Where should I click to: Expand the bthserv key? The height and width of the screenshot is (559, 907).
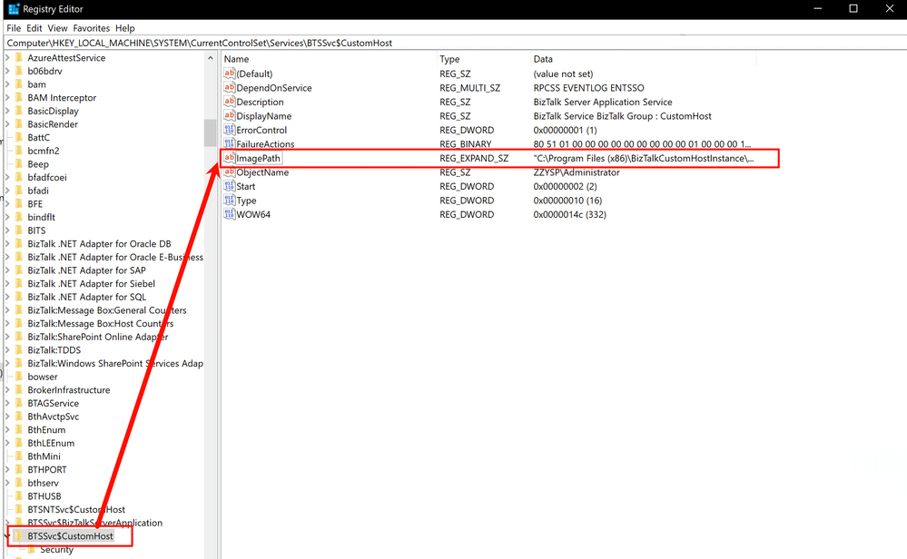point(7,484)
